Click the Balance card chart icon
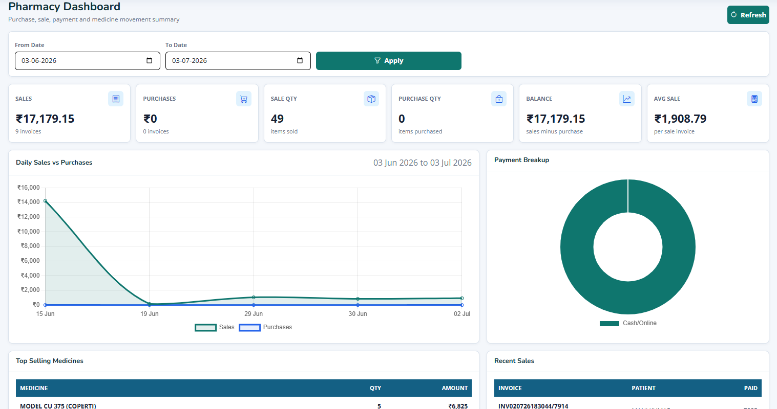 click(627, 99)
